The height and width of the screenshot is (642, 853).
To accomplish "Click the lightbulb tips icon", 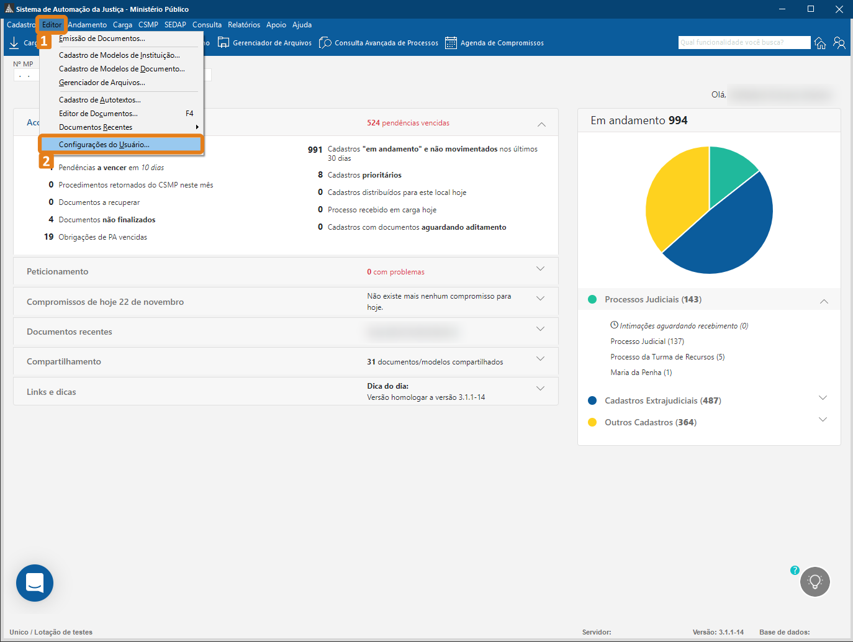I will (815, 582).
